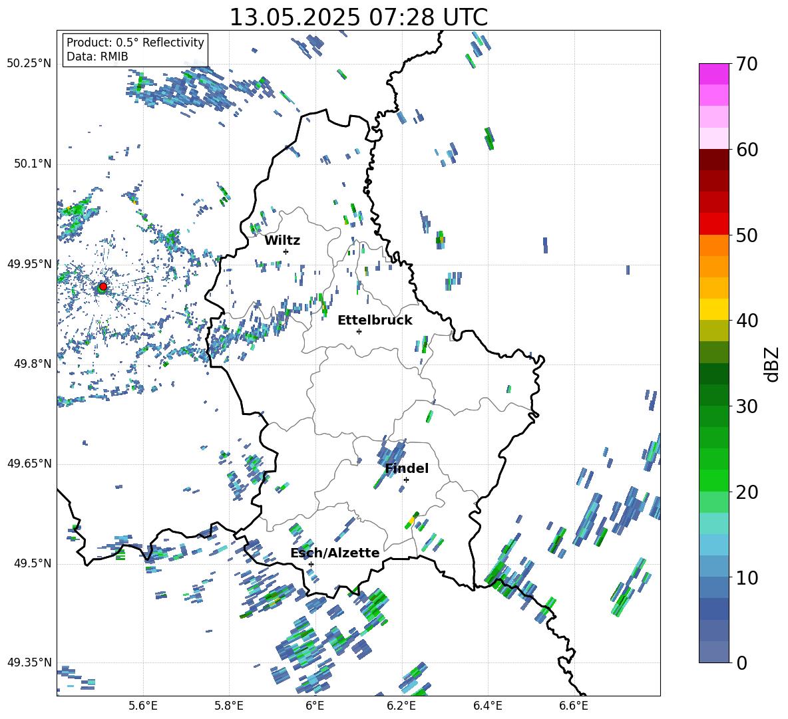Select the Findel station label

407,468
